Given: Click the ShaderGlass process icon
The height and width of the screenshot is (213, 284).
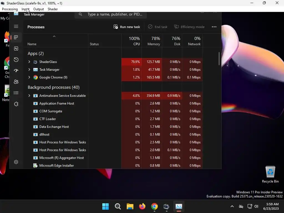Looking at the screenshot, I should pyautogui.click(x=35, y=62).
